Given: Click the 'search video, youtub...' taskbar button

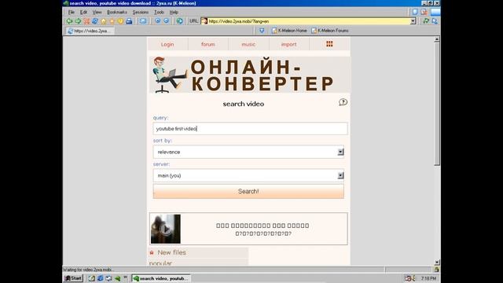Looking at the screenshot, I should (161, 278).
